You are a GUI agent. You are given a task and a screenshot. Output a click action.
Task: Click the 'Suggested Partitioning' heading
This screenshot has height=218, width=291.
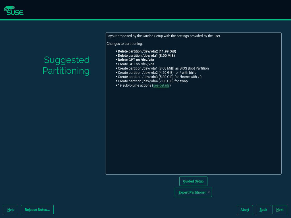(x=66, y=65)
